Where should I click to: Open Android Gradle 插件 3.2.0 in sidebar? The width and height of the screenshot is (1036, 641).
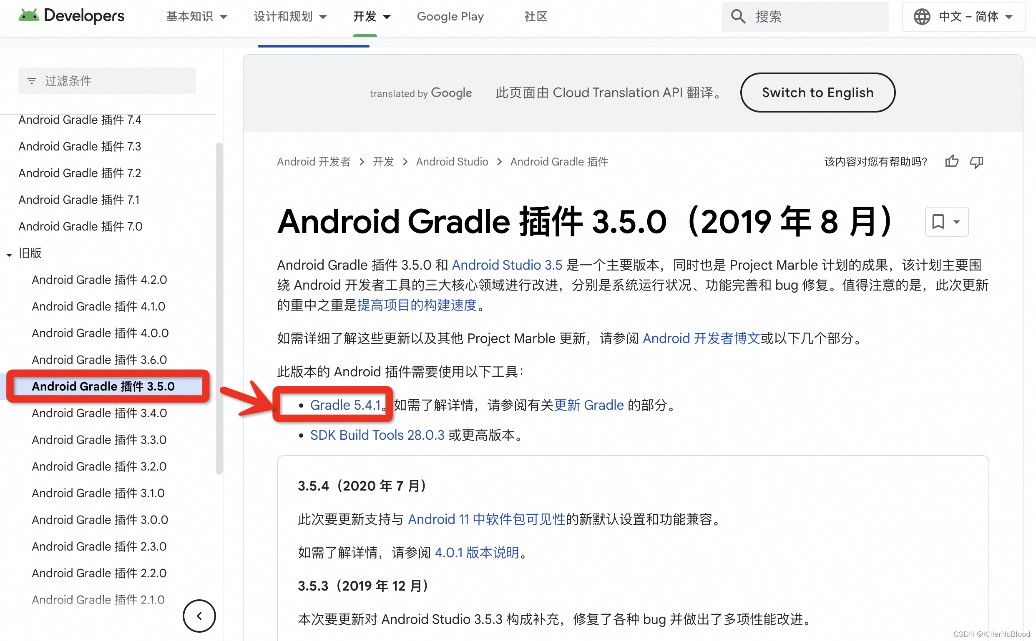[99, 467]
